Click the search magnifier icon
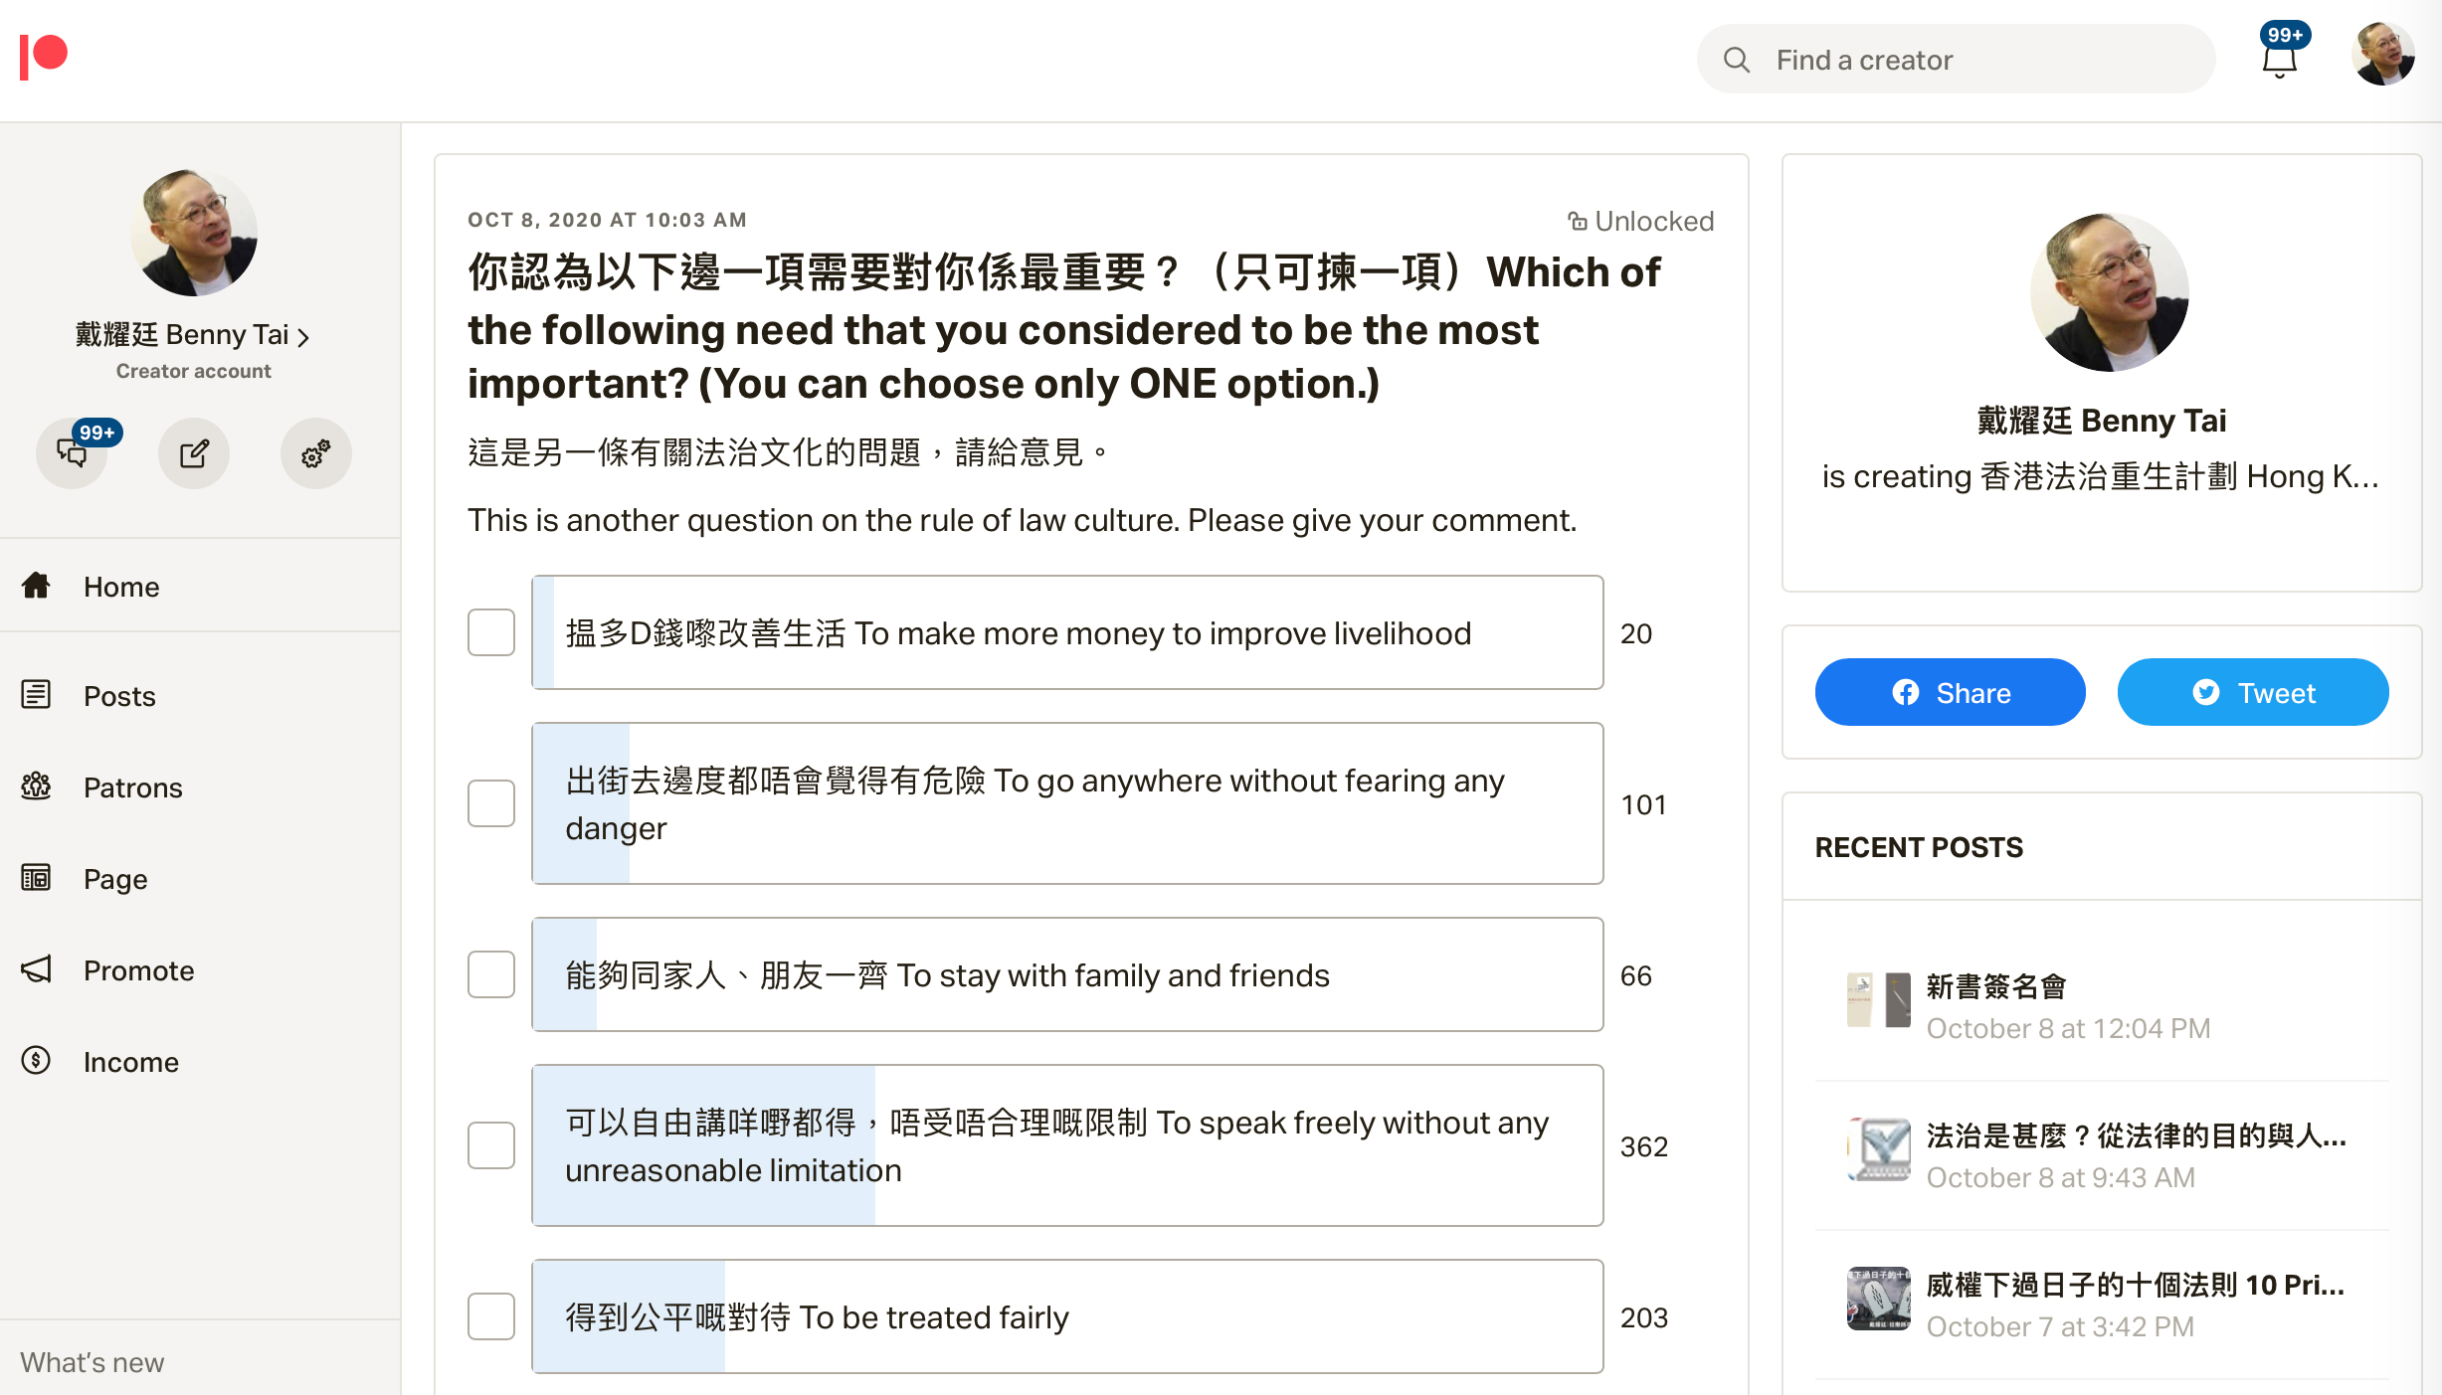Viewport: 2442px width, 1395px height. click(1737, 60)
